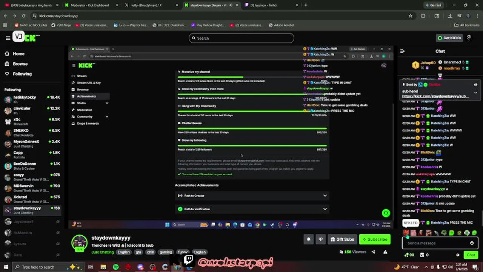Open hstikkytokky channel in Following list
The height and width of the screenshot is (272, 483).
[x=32, y=99]
